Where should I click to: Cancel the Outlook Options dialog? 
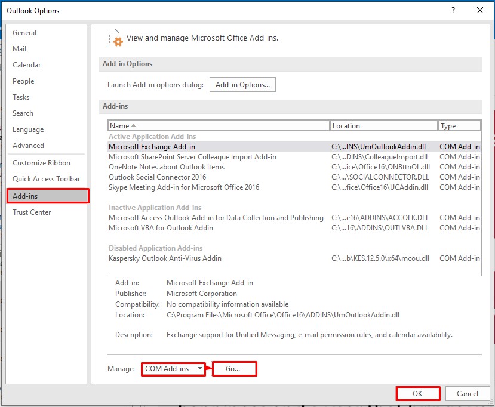click(467, 394)
